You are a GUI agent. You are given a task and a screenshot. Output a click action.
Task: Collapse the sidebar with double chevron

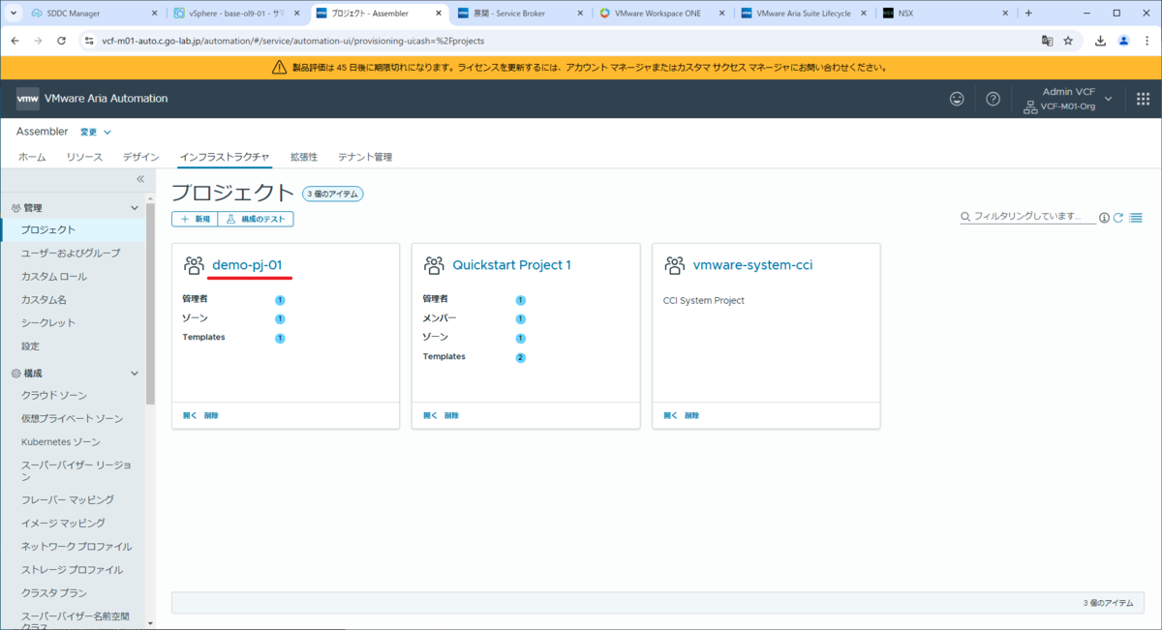[139, 179]
